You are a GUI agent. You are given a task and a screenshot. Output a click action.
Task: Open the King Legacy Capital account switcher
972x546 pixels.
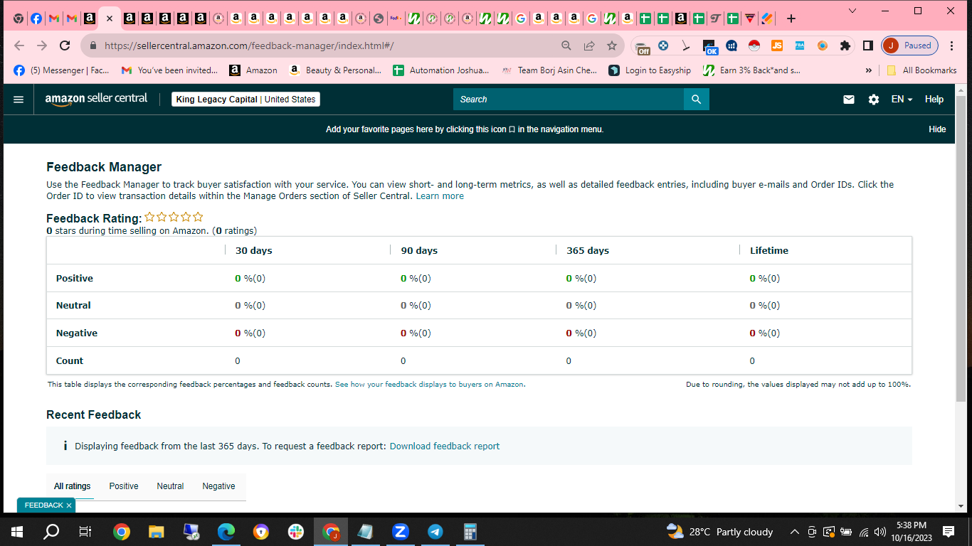(245, 100)
